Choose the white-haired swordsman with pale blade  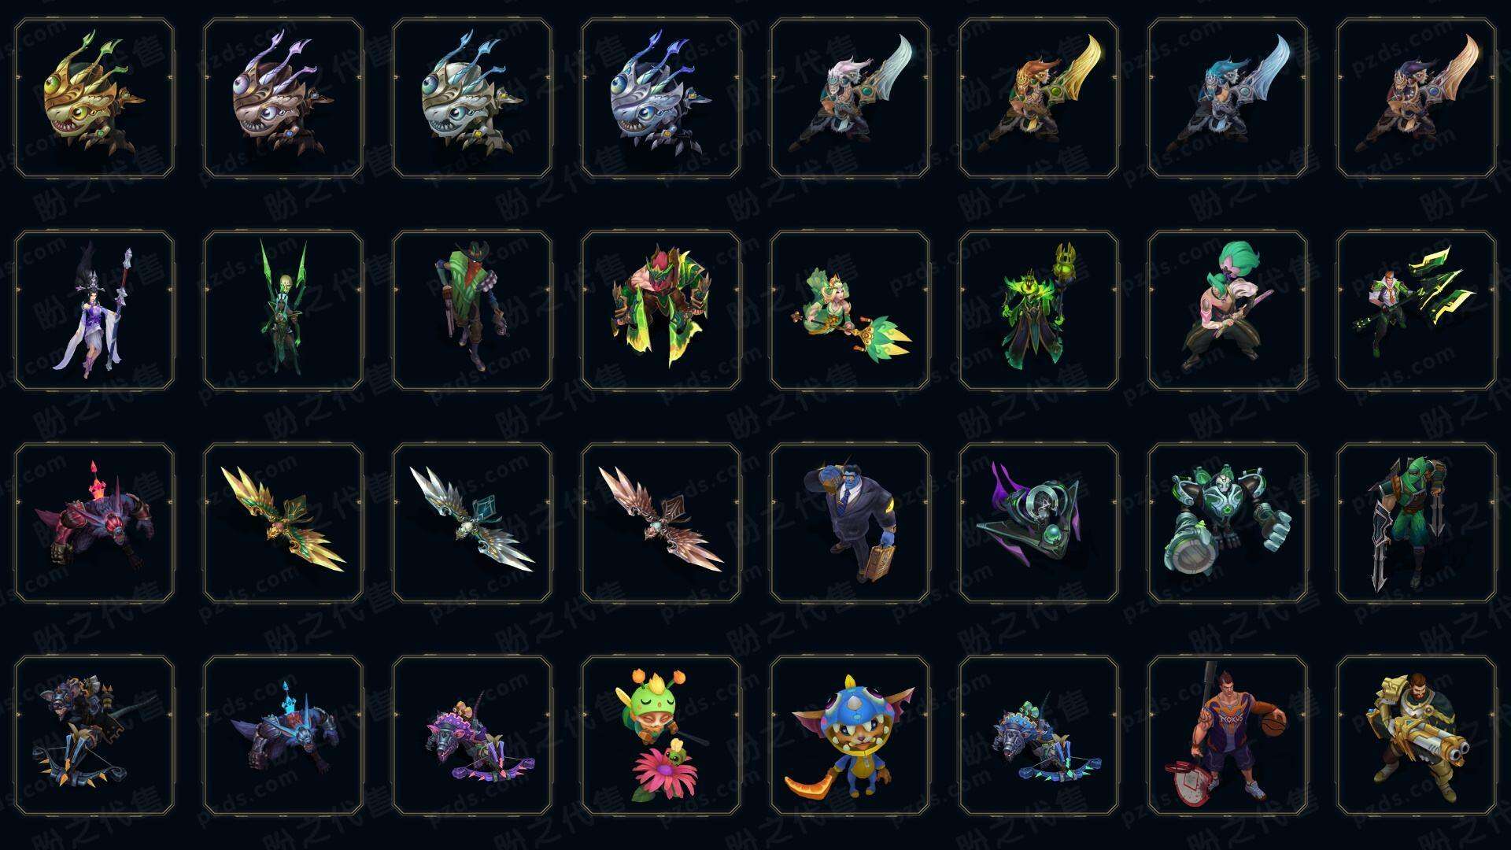[x=850, y=98]
